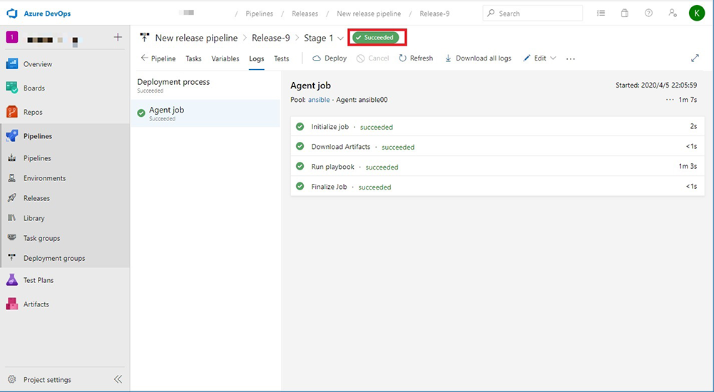Click New release pipeline in top breadcrumb
Image resolution: width=714 pixels, height=392 pixels.
point(369,14)
